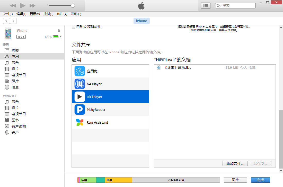This screenshot has height=187, width=283.
Task: Select the iPhone tab at top
Action: pyautogui.click(x=141, y=21)
